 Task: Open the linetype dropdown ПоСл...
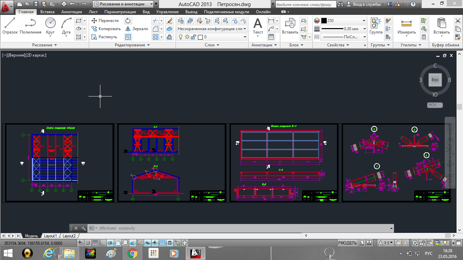[x=344, y=37]
